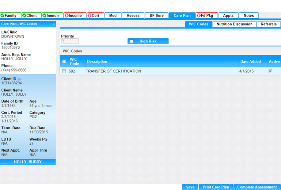This screenshot has width=281, height=190.
Task: Click the green checkmark icon on Immun tab
Action: pos(45,16)
